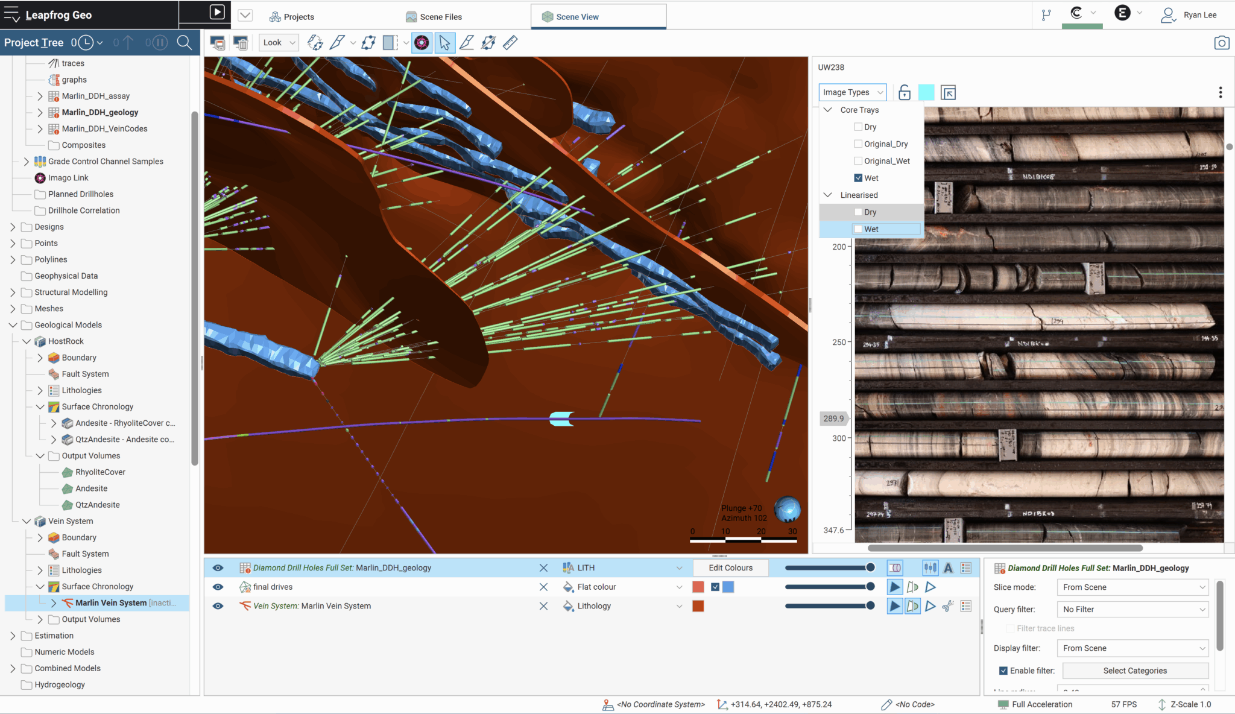
Task: Open project tree search magnifier
Action: pyautogui.click(x=184, y=42)
